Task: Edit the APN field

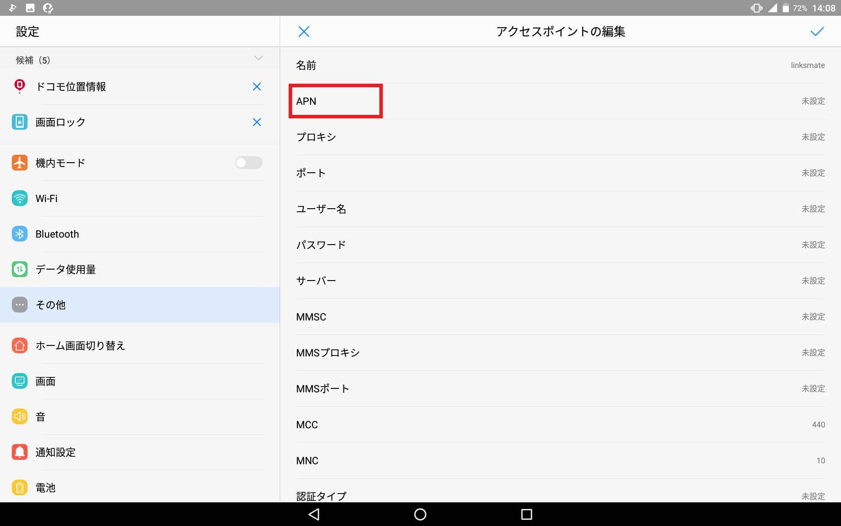Action: click(560, 101)
